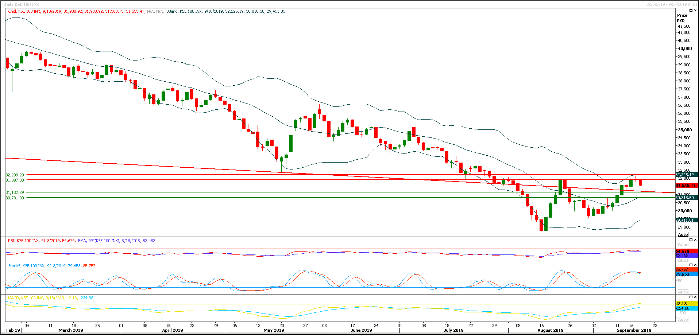699x335 pixels.
Task: Close the StochS pane using its X icon
Action: tap(696, 265)
